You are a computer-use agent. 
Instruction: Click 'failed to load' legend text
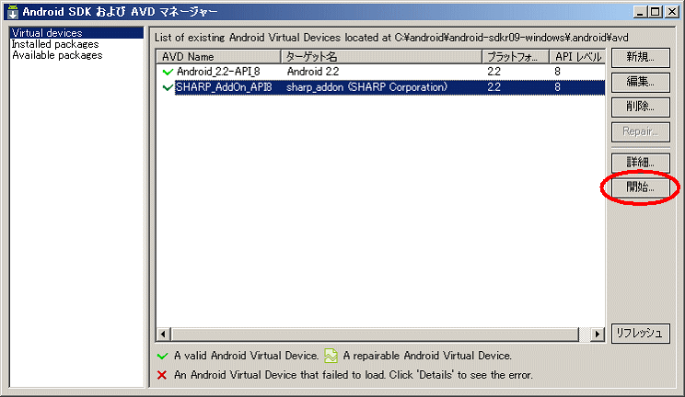click(354, 375)
